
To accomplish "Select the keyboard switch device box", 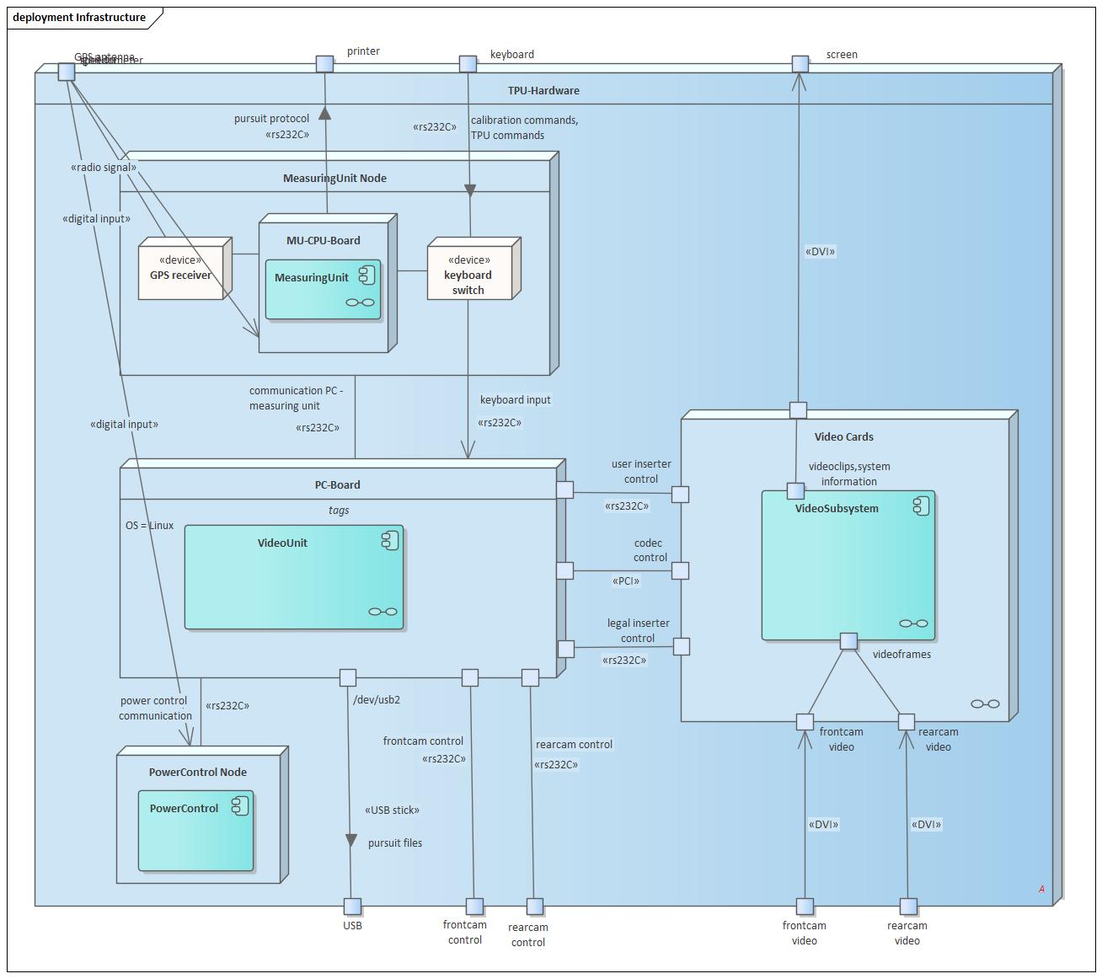I will (x=473, y=269).
